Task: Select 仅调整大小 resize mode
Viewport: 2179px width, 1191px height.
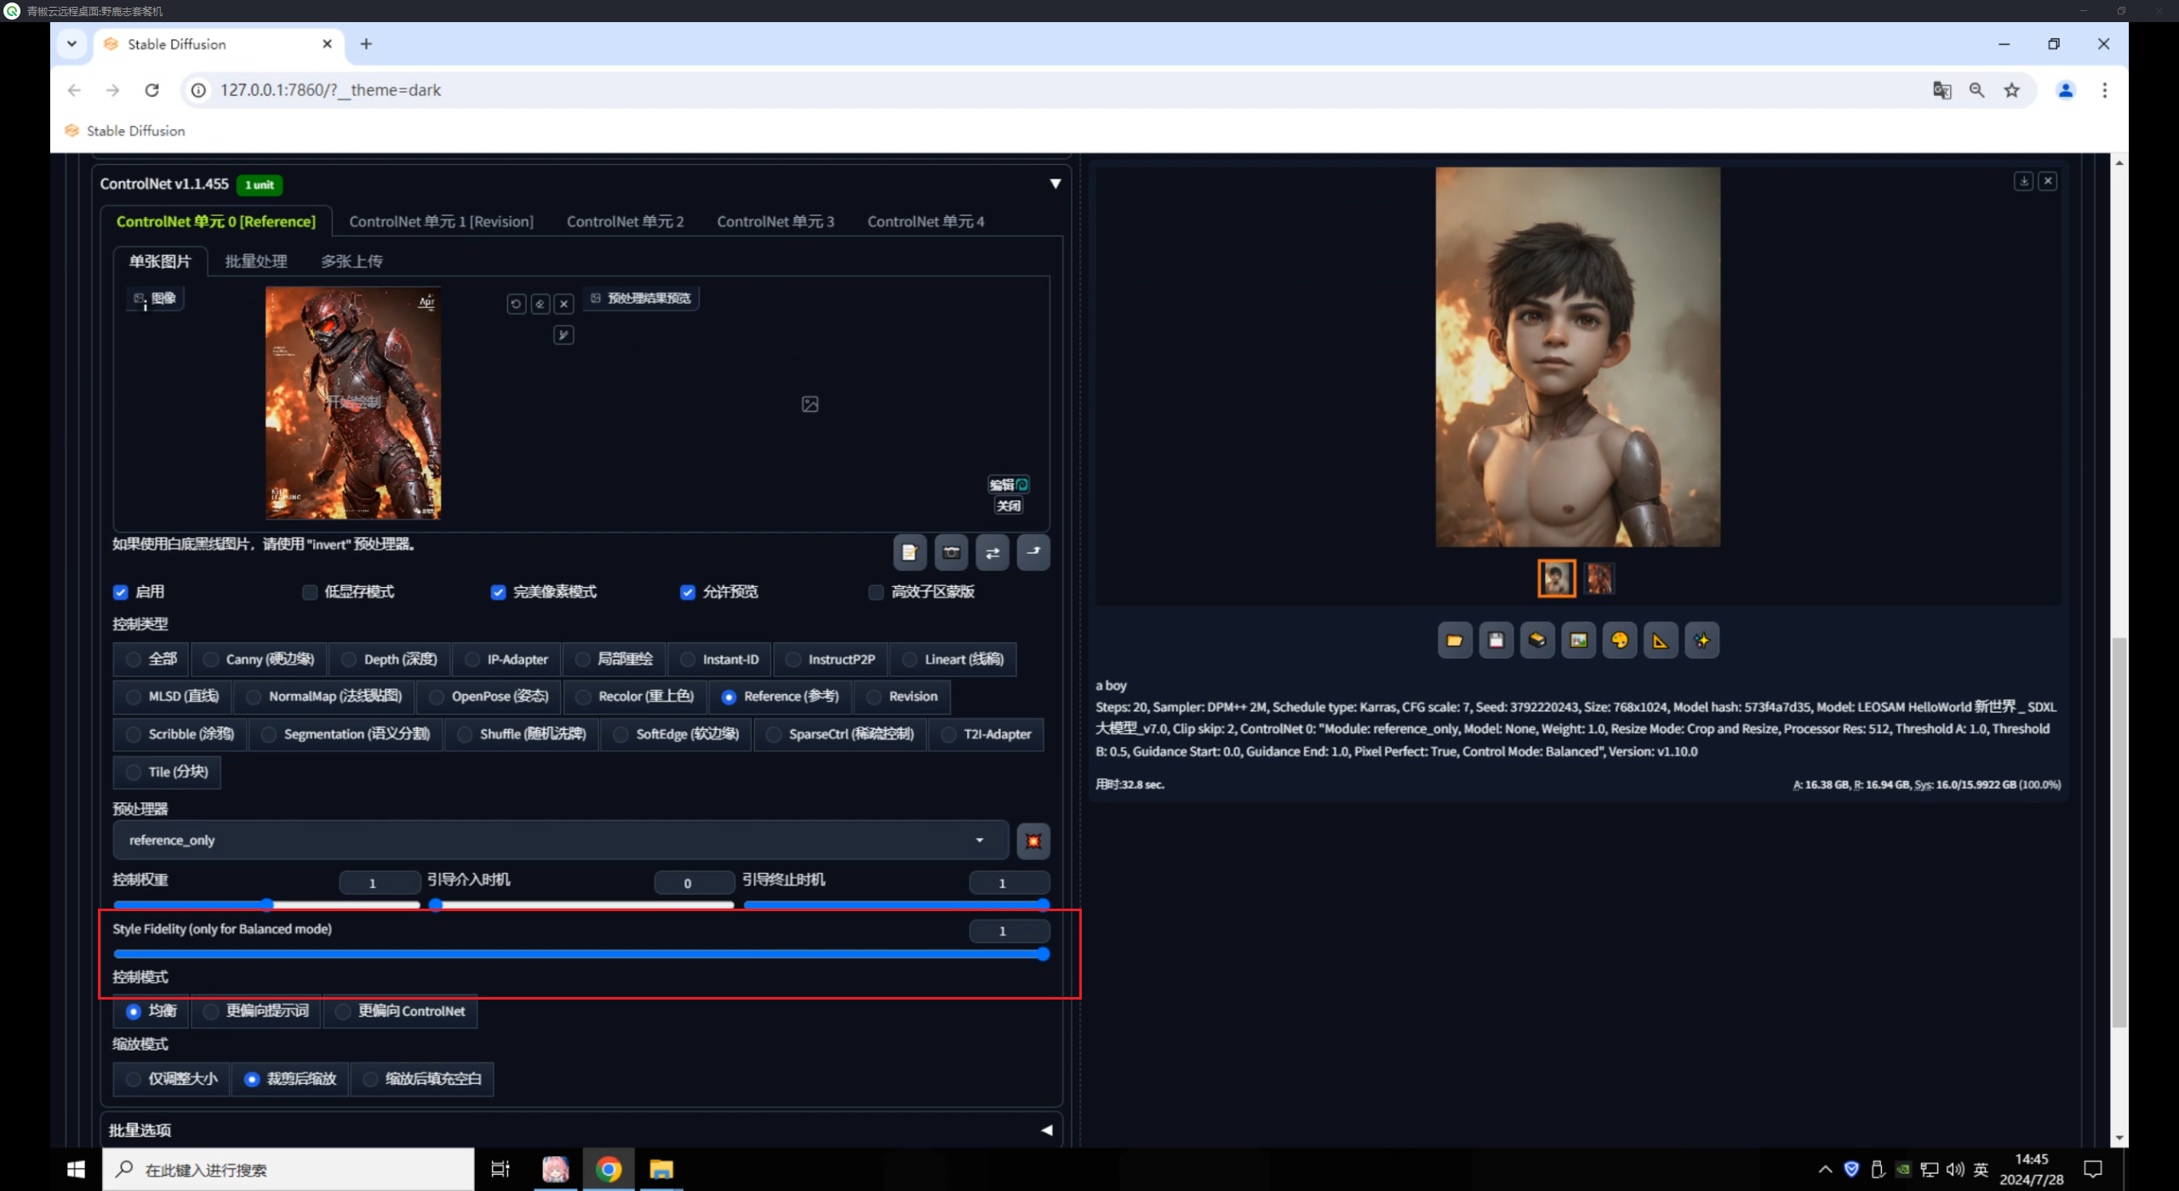Action: pyautogui.click(x=172, y=1079)
